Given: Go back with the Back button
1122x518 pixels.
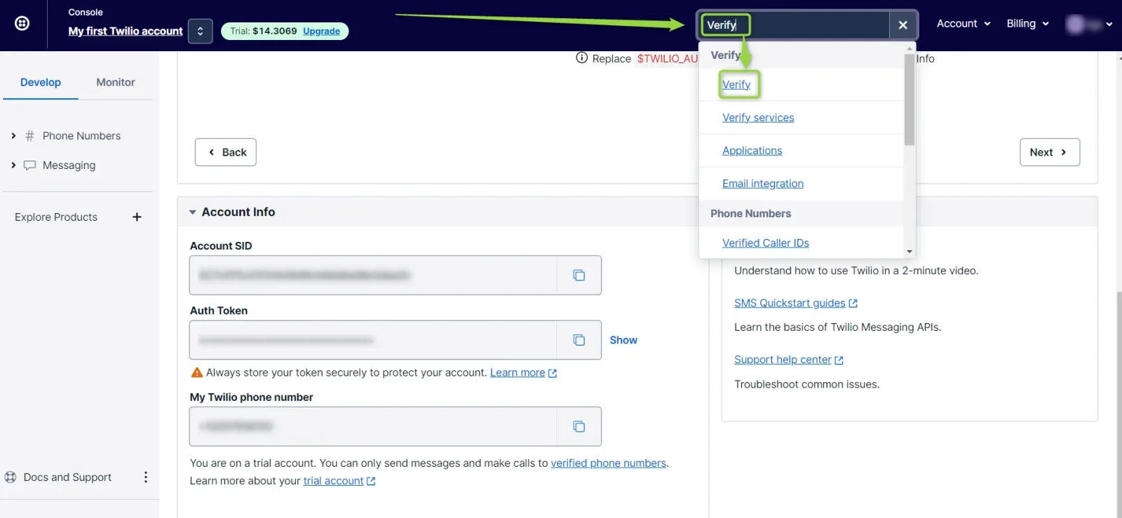Looking at the screenshot, I should pyautogui.click(x=226, y=152).
